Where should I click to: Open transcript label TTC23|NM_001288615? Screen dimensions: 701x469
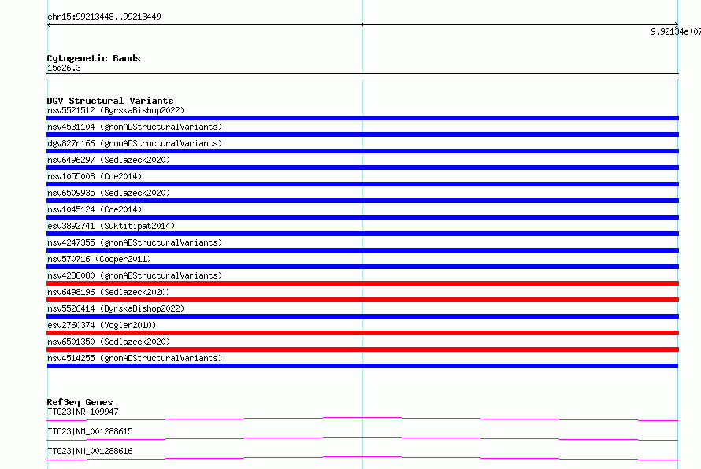coord(90,431)
